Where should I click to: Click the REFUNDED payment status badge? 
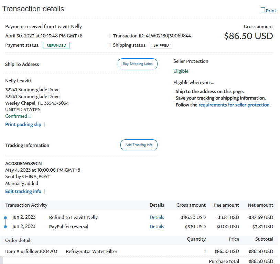(x=56, y=45)
